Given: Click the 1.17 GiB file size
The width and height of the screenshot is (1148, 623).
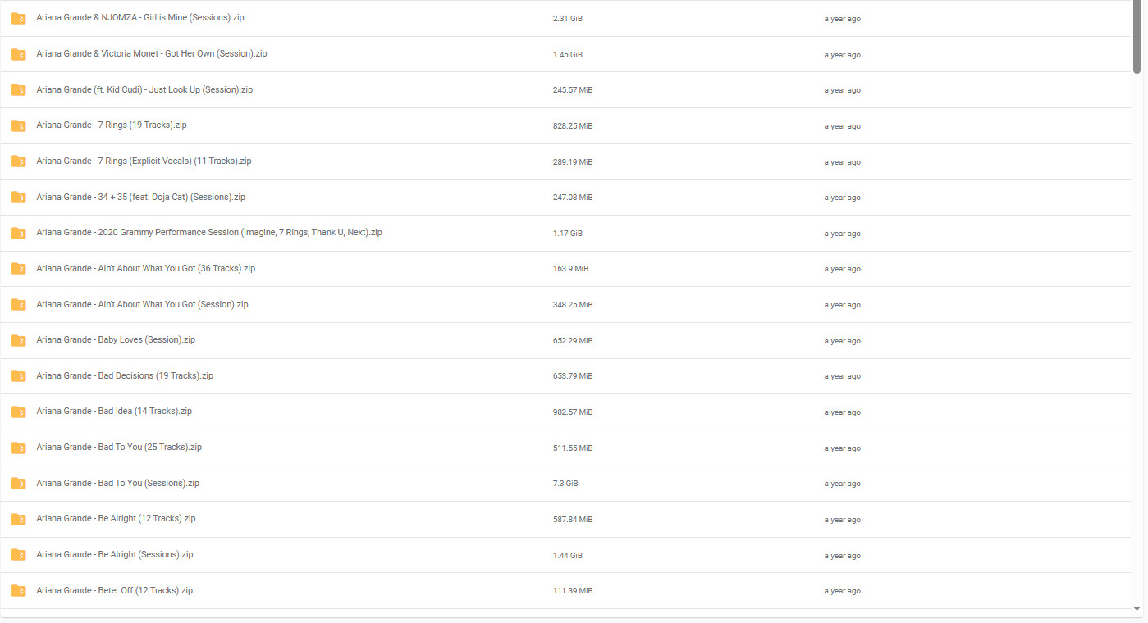Looking at the screenshot, I should pos(568,234).
